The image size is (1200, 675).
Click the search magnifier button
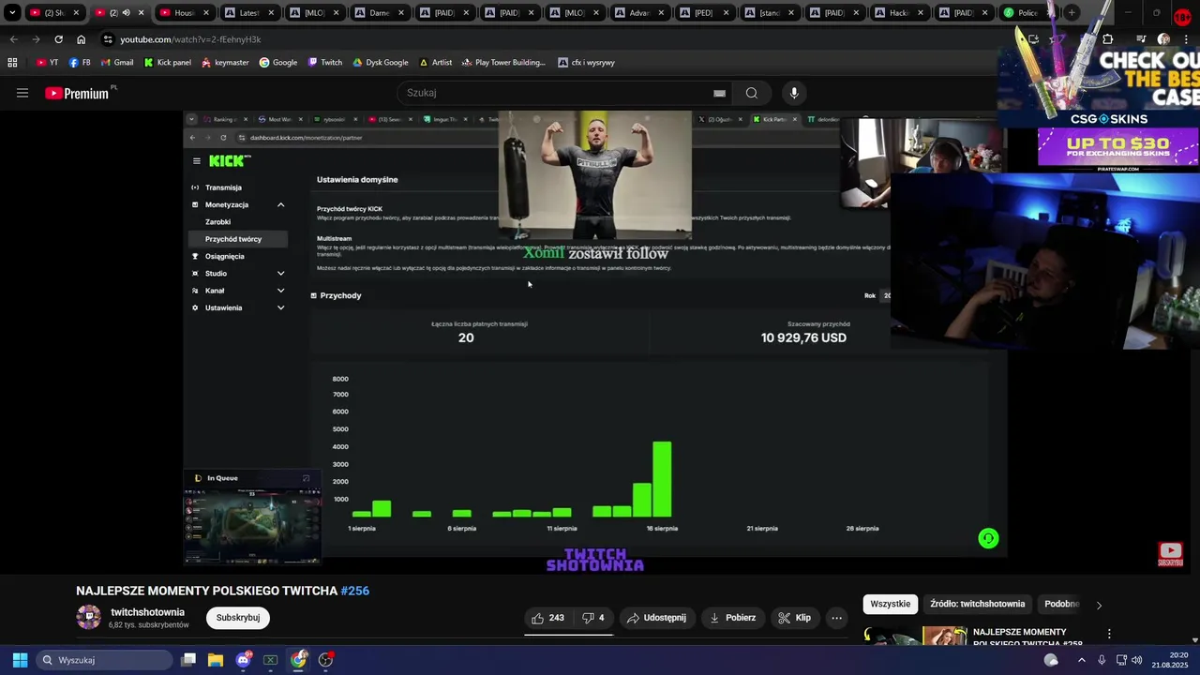[751, 93]
